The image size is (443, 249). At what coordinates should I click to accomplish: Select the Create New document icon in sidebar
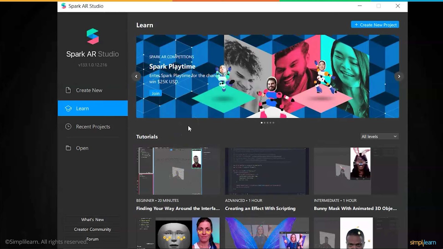pos(68,90)
